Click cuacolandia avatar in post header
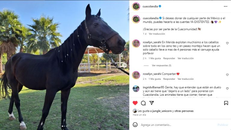Image resolution: width=231 pixels, height=130 pixels. [x=136, y=7]
